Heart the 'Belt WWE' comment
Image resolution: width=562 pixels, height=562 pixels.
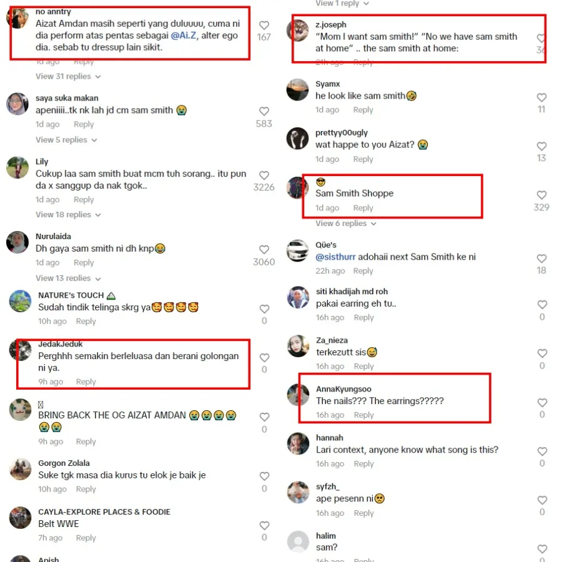click(265, 525)
